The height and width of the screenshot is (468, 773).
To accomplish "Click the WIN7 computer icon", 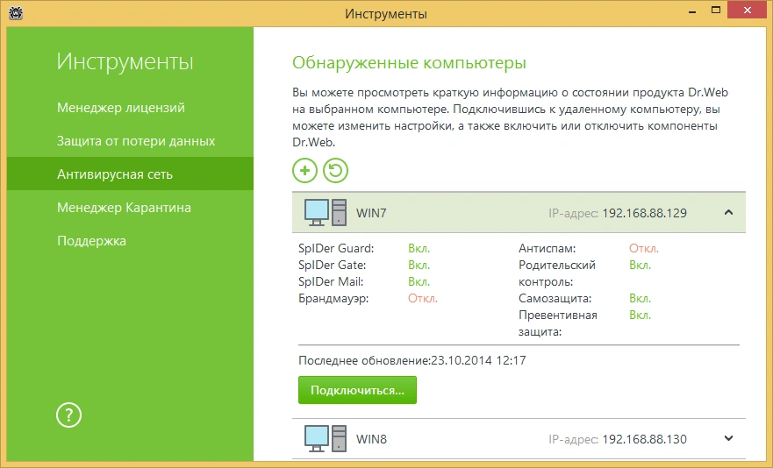I will (x=324, y=212).
